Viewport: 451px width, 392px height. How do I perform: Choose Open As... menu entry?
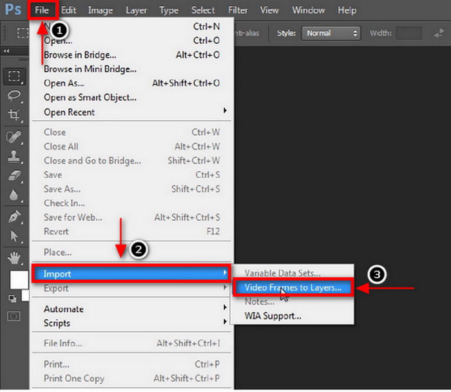pyautogui.click(x=131, y=83)
